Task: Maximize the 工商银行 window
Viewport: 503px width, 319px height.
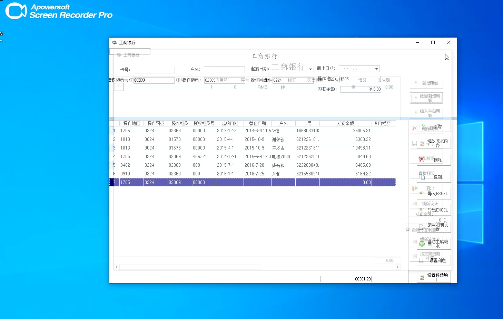Action: coord(433,42)
